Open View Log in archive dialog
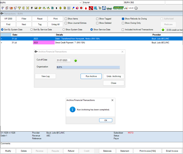 click(45, 76)
